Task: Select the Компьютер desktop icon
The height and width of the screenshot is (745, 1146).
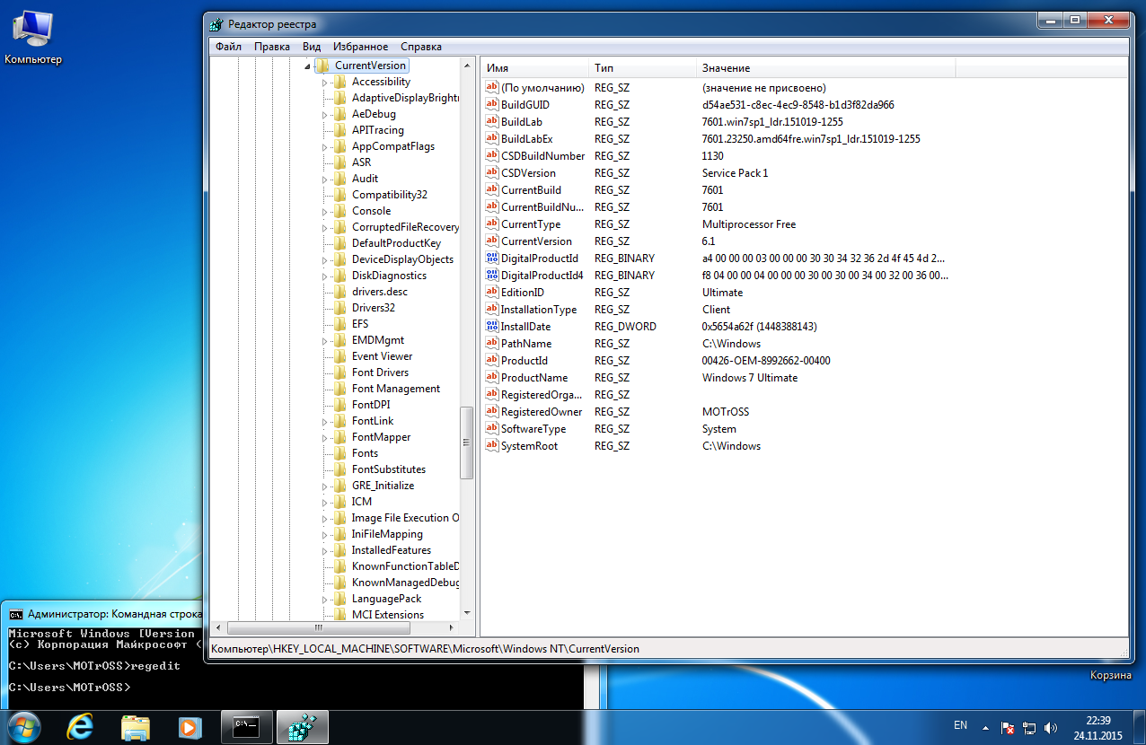Action: click(33, 38)
